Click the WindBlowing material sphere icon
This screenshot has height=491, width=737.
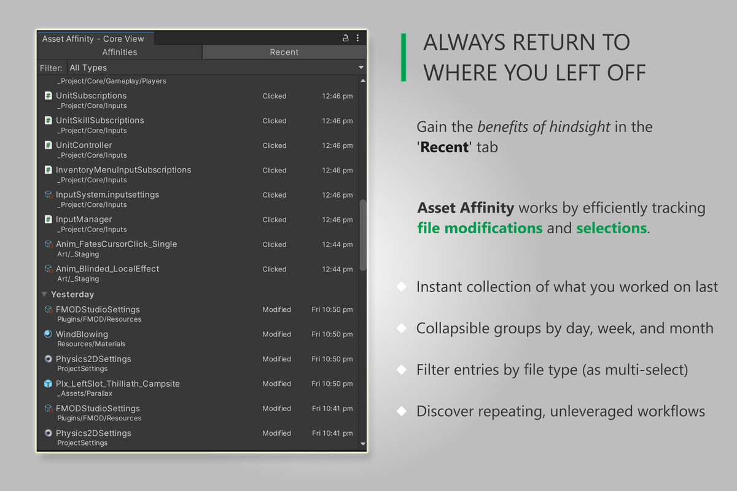click(48, 334)
